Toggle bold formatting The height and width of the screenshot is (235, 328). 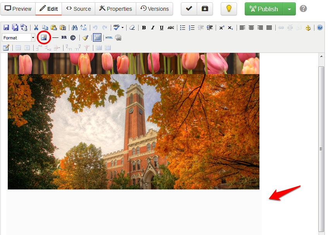[144, 28]
